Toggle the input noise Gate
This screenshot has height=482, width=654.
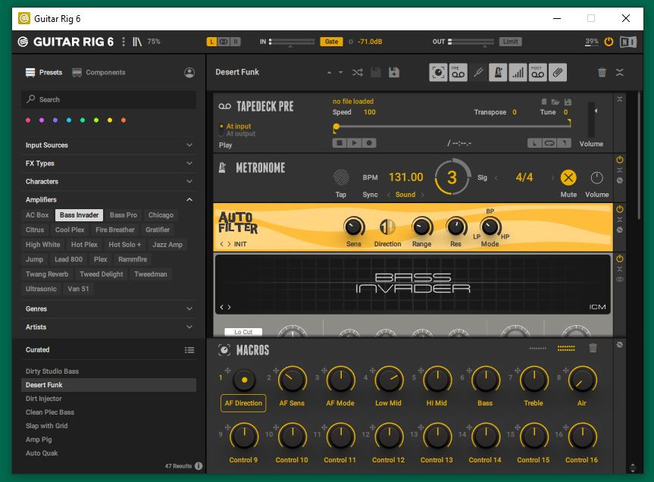point(331,42)
